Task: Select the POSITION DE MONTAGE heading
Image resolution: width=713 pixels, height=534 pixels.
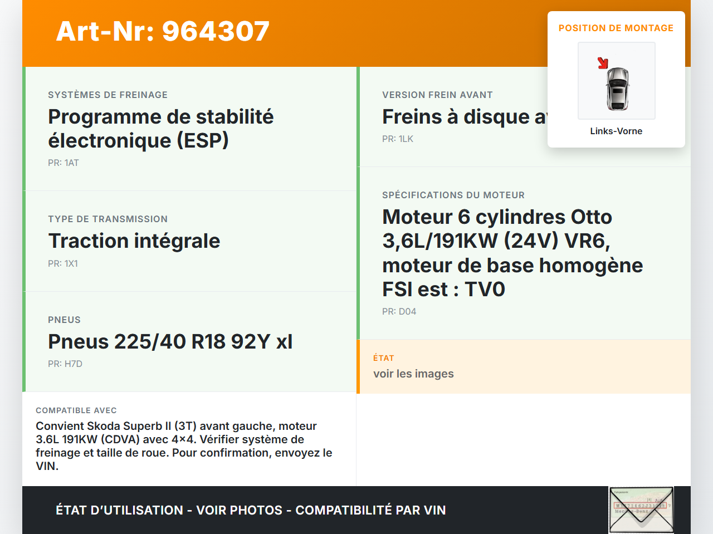Action: click(616, 28)
